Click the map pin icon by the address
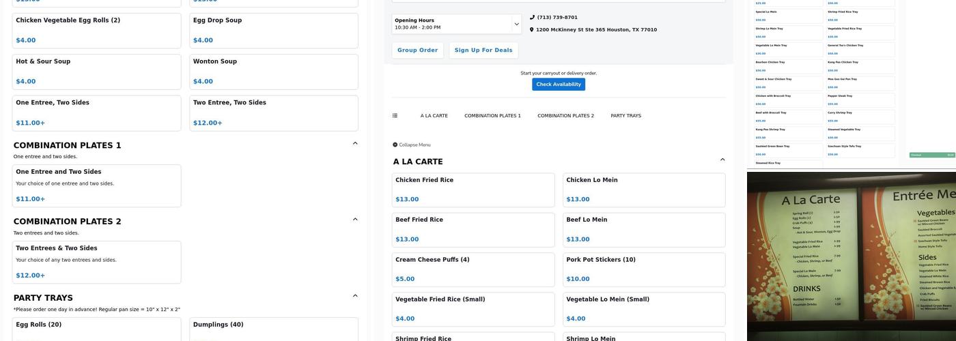The image size is (956, 341). click(532, 30)
